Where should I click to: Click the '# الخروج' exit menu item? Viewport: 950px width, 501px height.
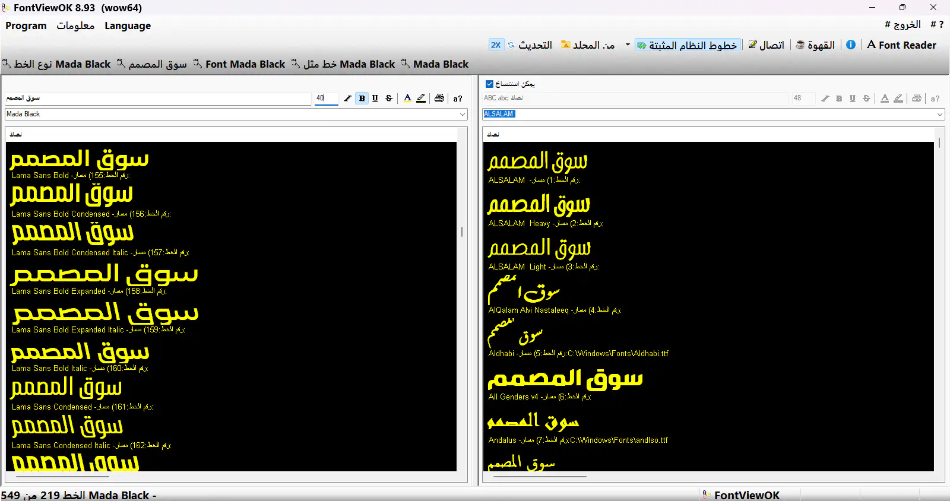[x=902, y=24]
